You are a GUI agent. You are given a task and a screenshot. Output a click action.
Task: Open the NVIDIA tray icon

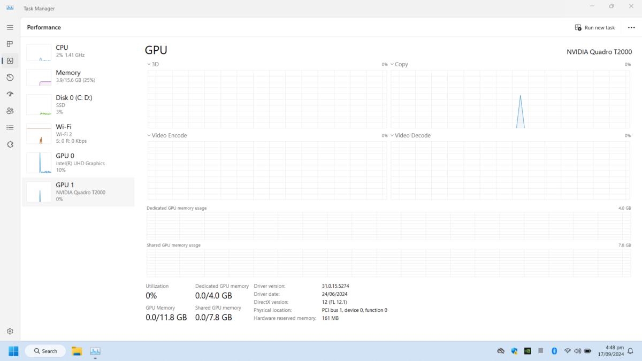pyautogui.click(x=528, y=351)
